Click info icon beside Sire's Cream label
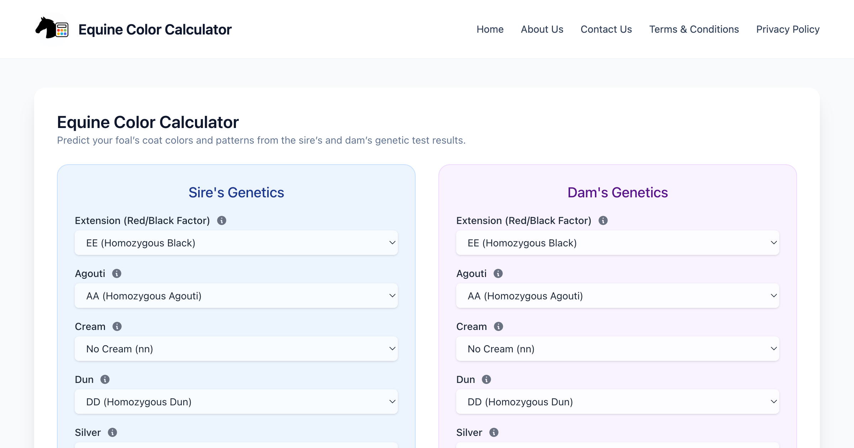The width and height of the screenshot is (854, 448). (117, 326)
